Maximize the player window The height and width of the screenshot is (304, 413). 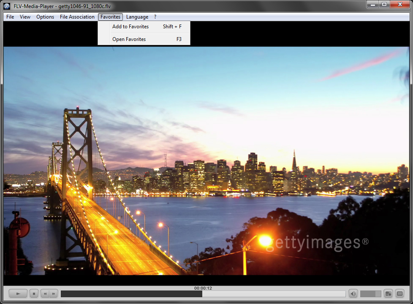tap(384, 5)
